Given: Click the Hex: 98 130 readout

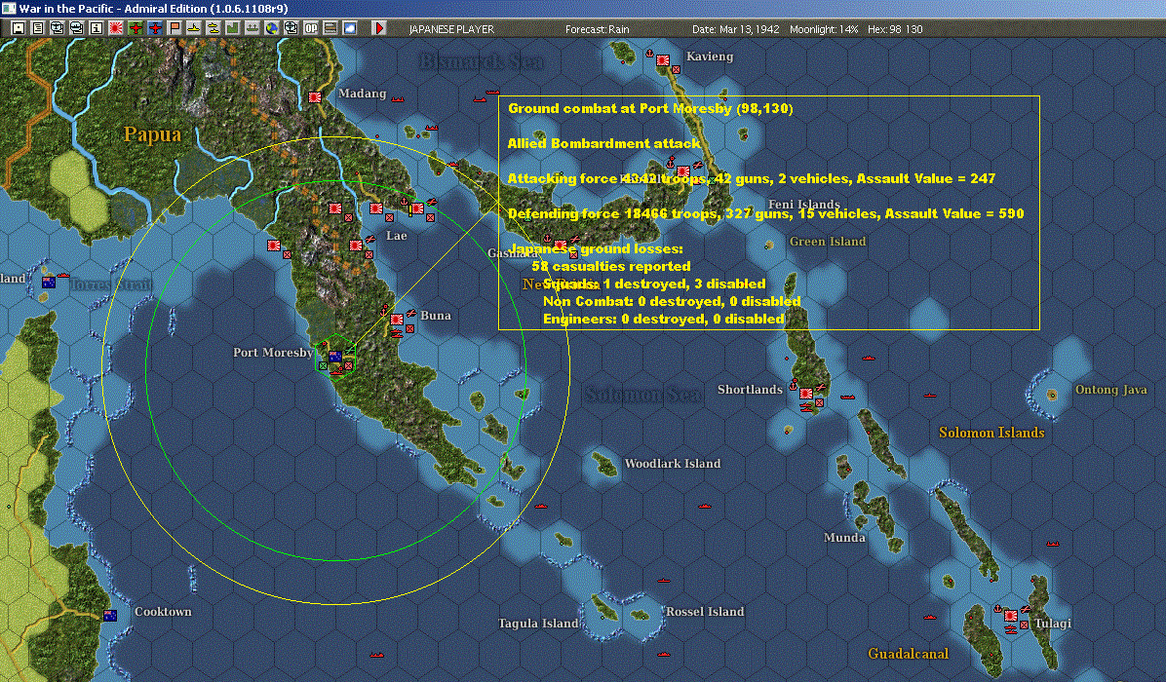Looking at the screenshot, I should coord(895,29).
